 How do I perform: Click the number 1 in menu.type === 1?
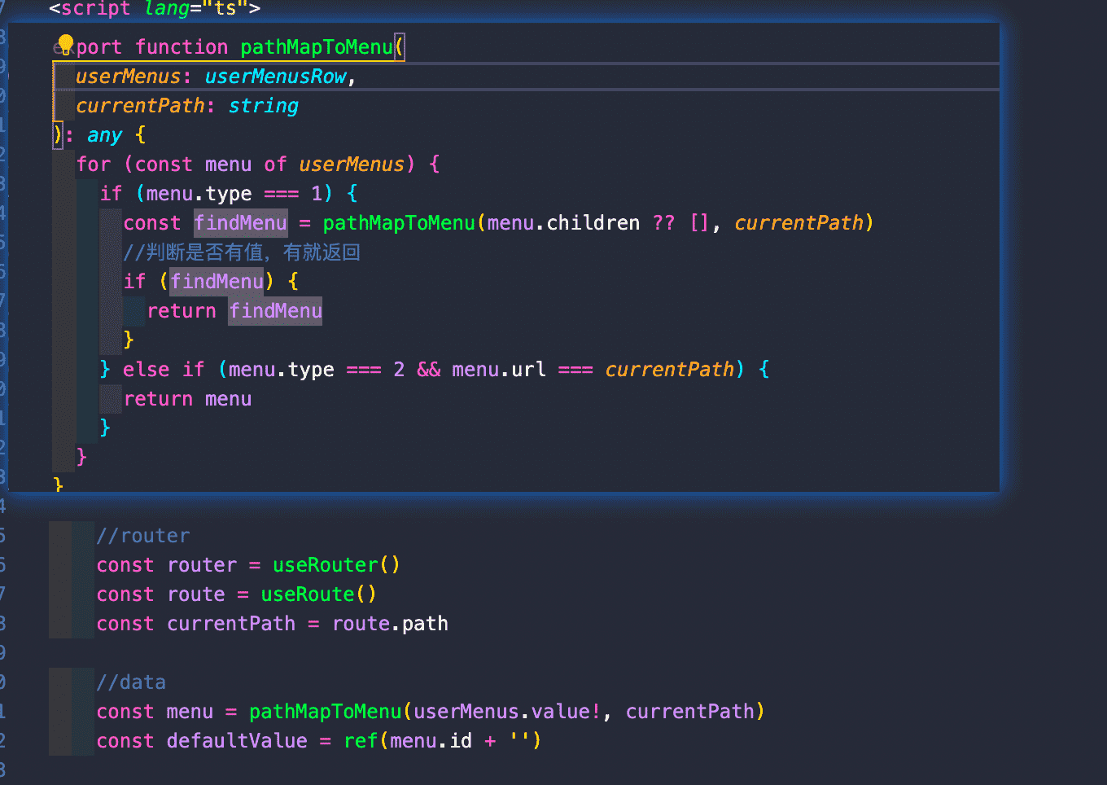point(317,194)
